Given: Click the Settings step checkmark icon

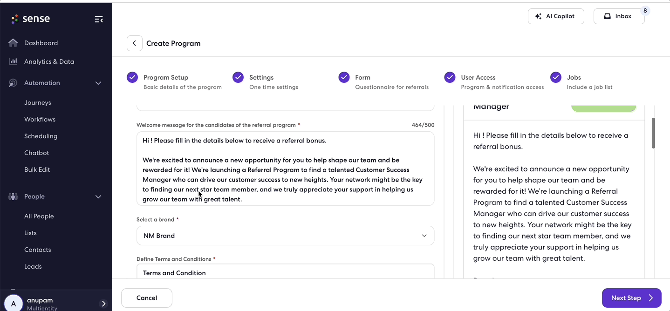Looking at the screenshot, I should coord(238,77).
